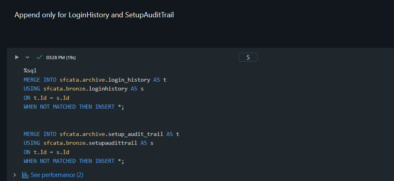Click the first ON t.Id = s.Id line
Image resolution: width=394 pixels, height=181 pixels.
pyautogui.click(x=46, y=98)
